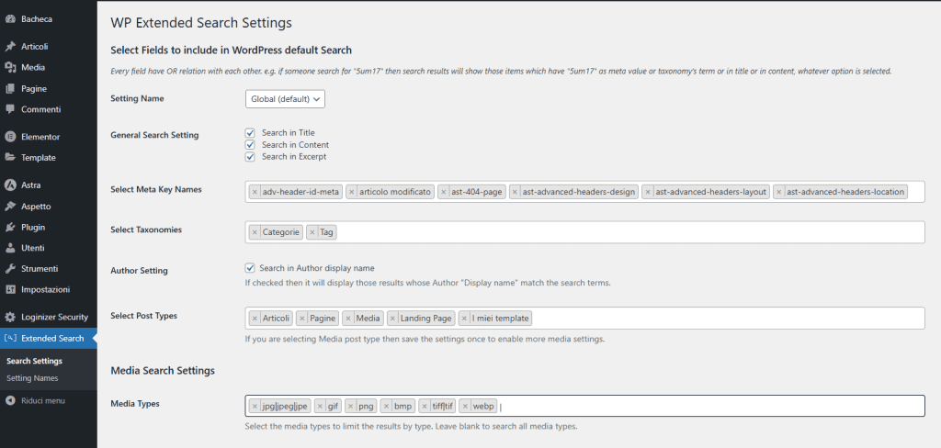
Task: Remove the webp media type
Action: pos(465,406)
